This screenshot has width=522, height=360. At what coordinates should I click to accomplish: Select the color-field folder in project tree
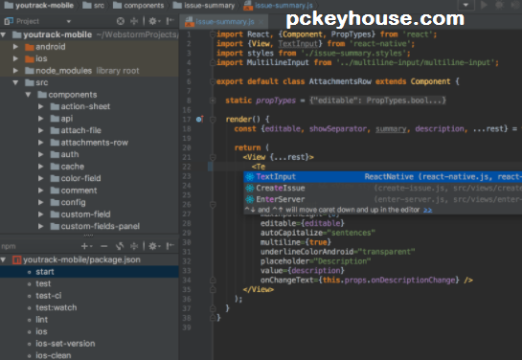point(89,178)
